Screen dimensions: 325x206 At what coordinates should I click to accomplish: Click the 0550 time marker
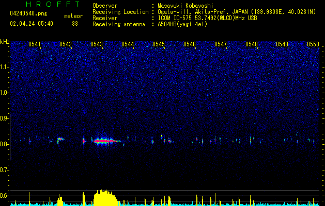click(x=313, y=44)
